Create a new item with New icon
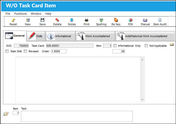The height and width of the screenshot is (124, 176). (28, 22)
